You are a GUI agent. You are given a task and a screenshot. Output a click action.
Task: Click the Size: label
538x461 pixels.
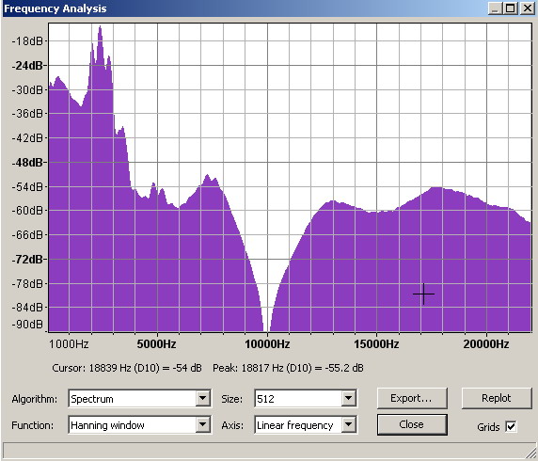(232, 399)
